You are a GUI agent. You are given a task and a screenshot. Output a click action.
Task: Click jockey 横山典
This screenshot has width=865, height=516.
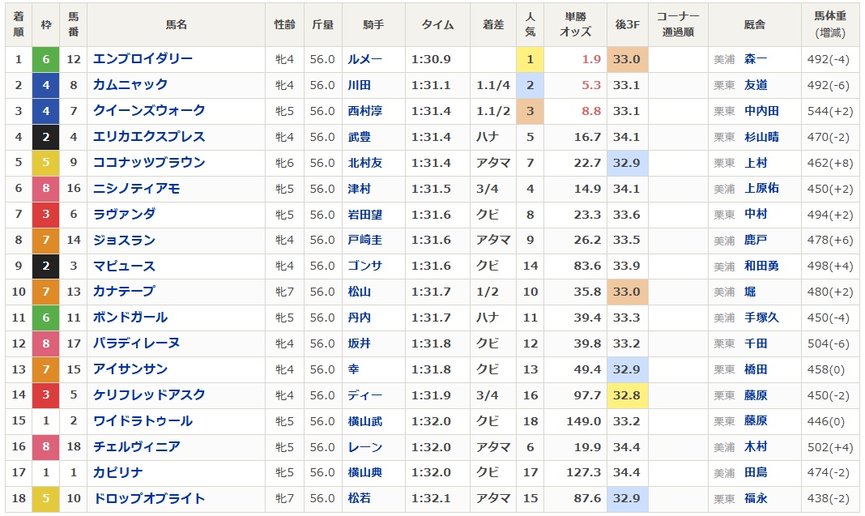pos(364,472)
